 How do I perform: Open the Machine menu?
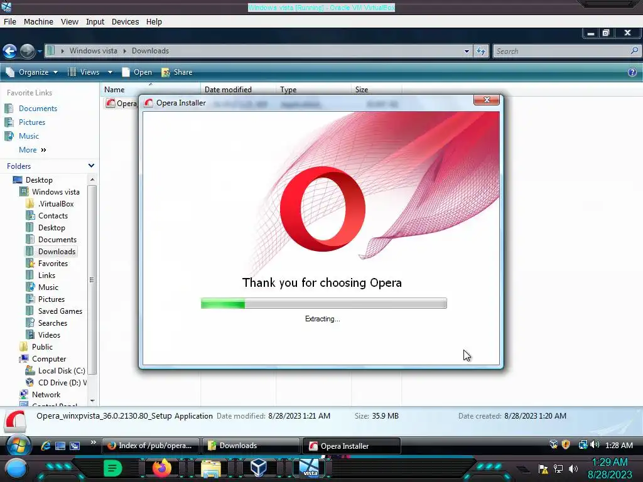[38, 22]
